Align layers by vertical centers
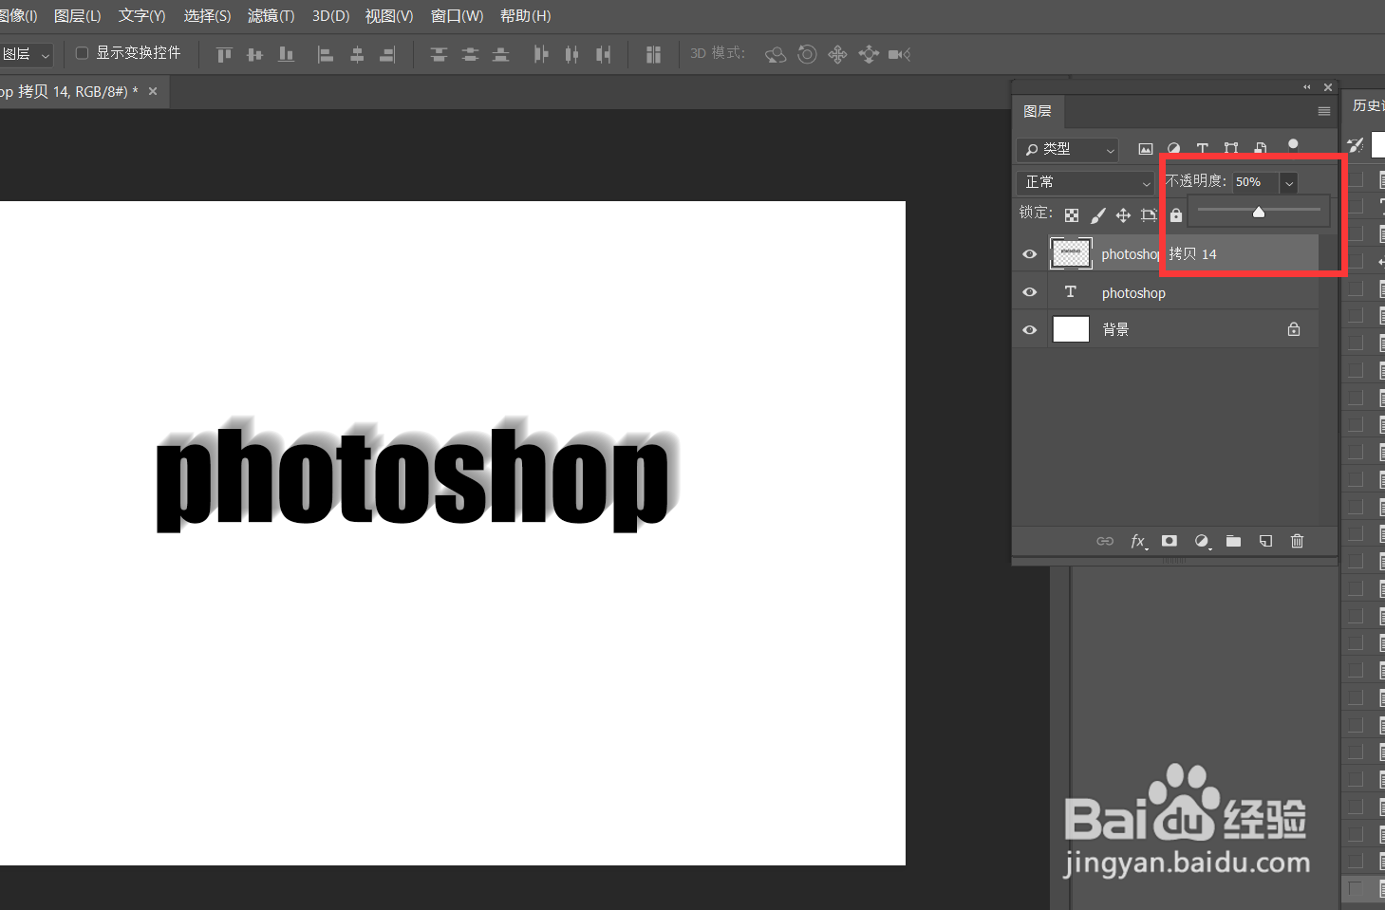The height and width of the screenshot is (910, 1385). pyautogui.click(x=254, y=54)
